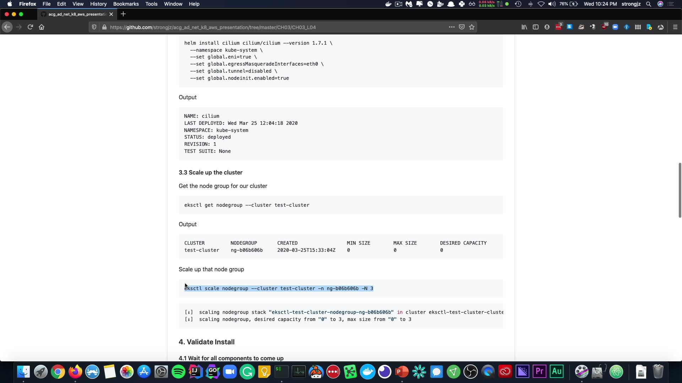Bookmark this page with the star icon
This screenshot has height=383, width=682.
pos(472,27)
